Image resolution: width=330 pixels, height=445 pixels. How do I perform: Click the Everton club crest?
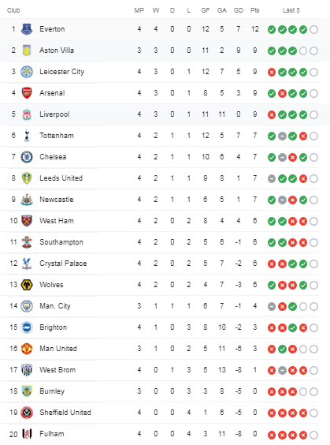[x=27, y=29]
